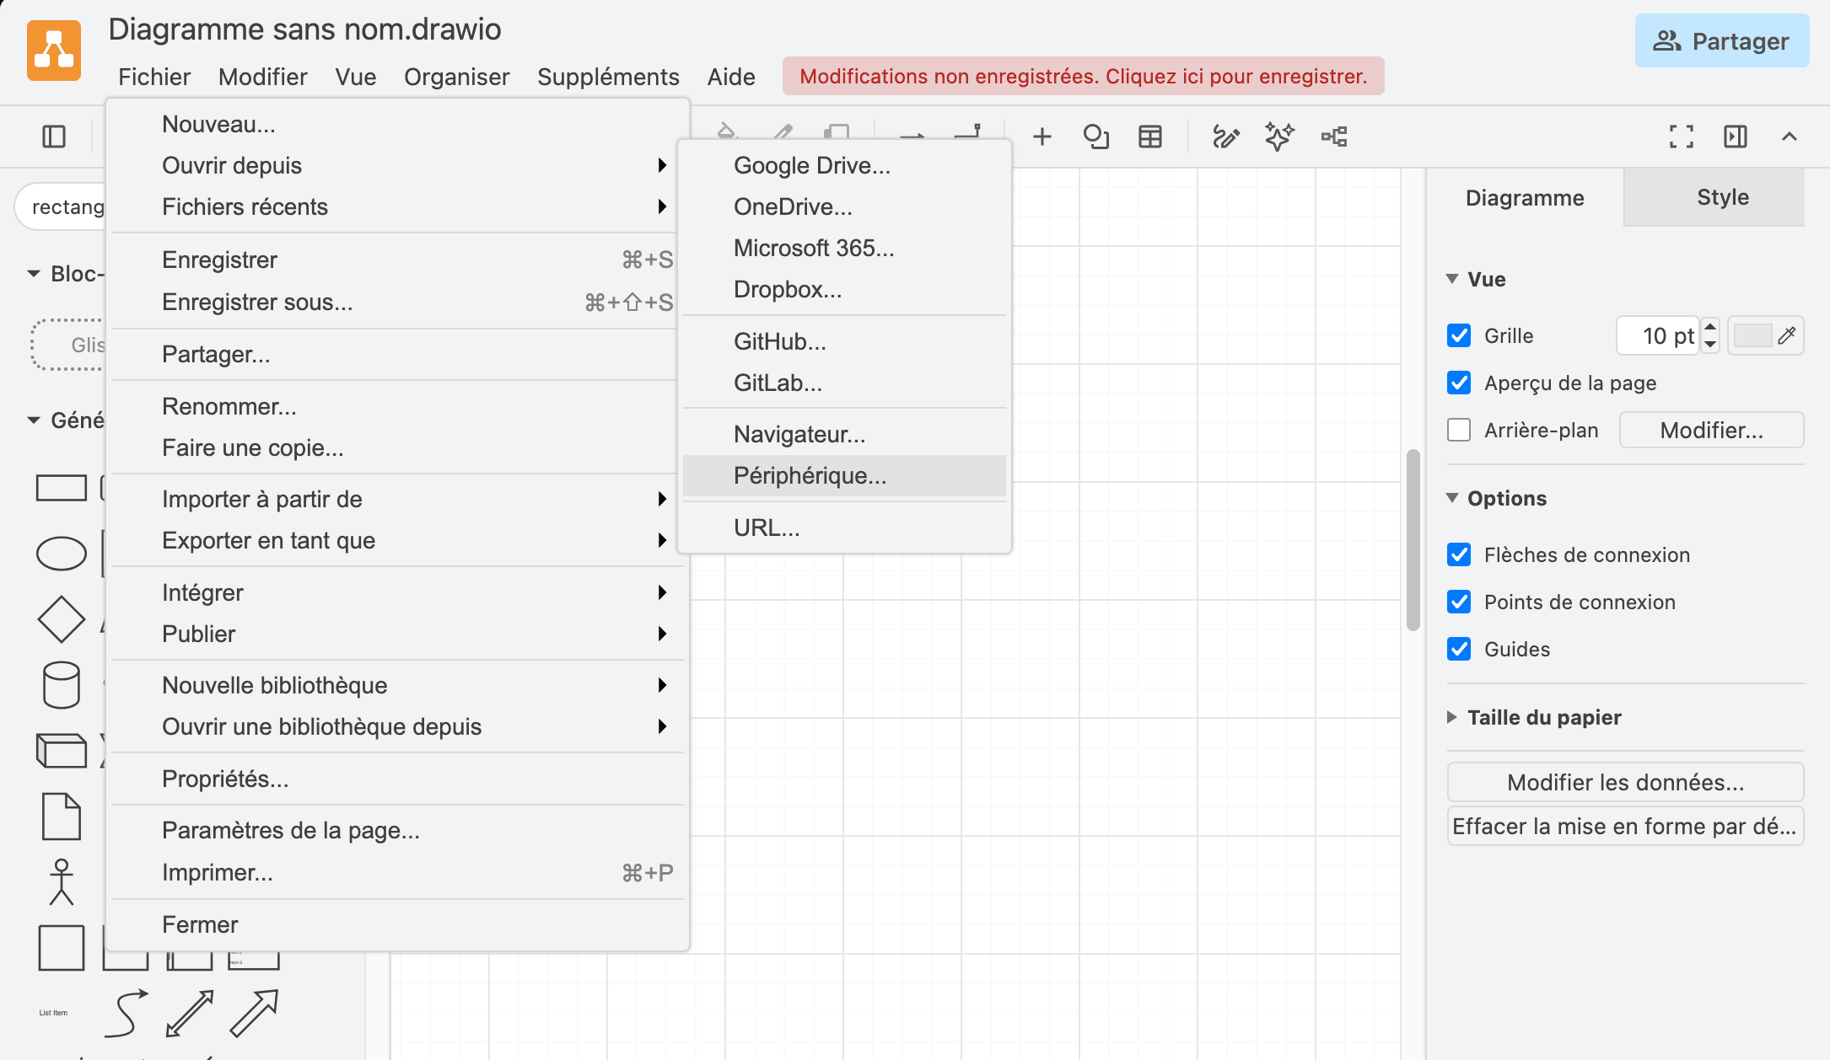Open the generate diagram sparkle icon
Screen dimensions: 1830x1060
pyautogui.click(x=1279, y=137)
